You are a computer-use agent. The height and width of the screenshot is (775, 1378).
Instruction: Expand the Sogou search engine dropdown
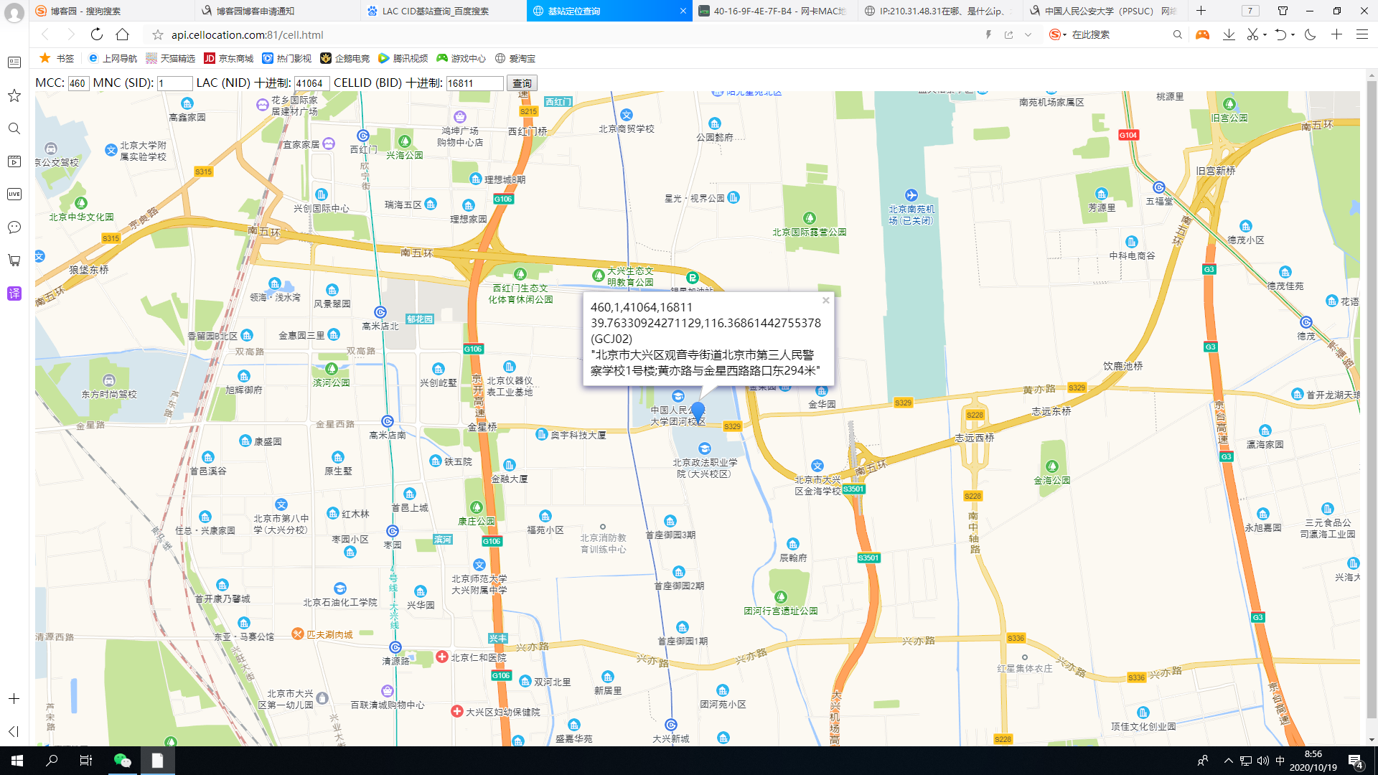point(1064,34)
